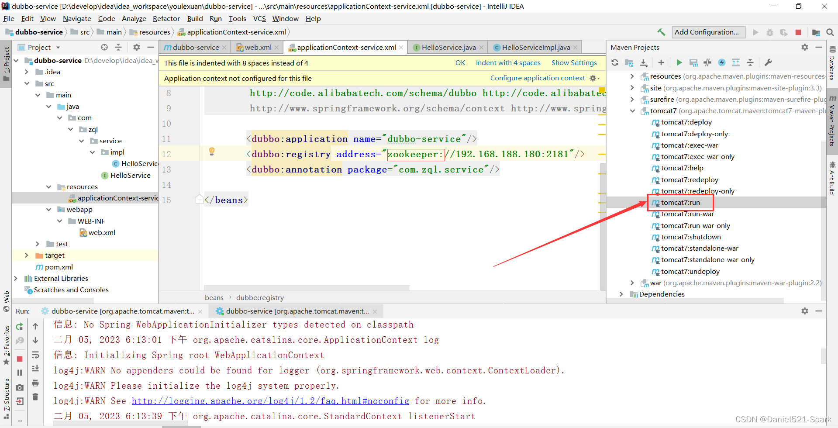Click Indent with 4 spaces link

click(x=508, y=63)
